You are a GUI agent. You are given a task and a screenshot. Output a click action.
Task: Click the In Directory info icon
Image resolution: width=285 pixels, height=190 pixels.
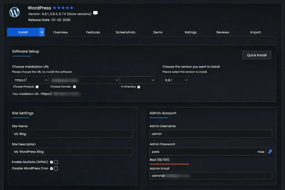click(139, 87)
